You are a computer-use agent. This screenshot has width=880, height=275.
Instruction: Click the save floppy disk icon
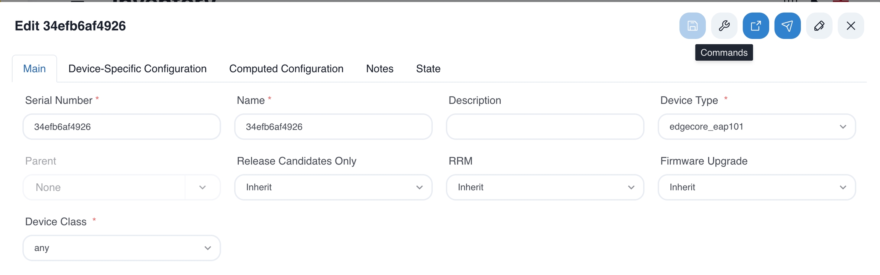[692, 26]
